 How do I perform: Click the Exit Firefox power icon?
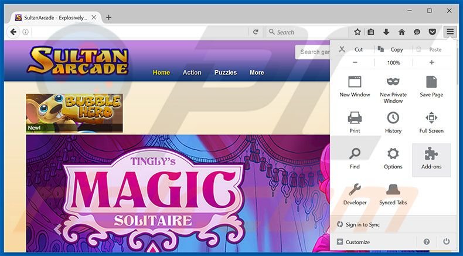446,242
